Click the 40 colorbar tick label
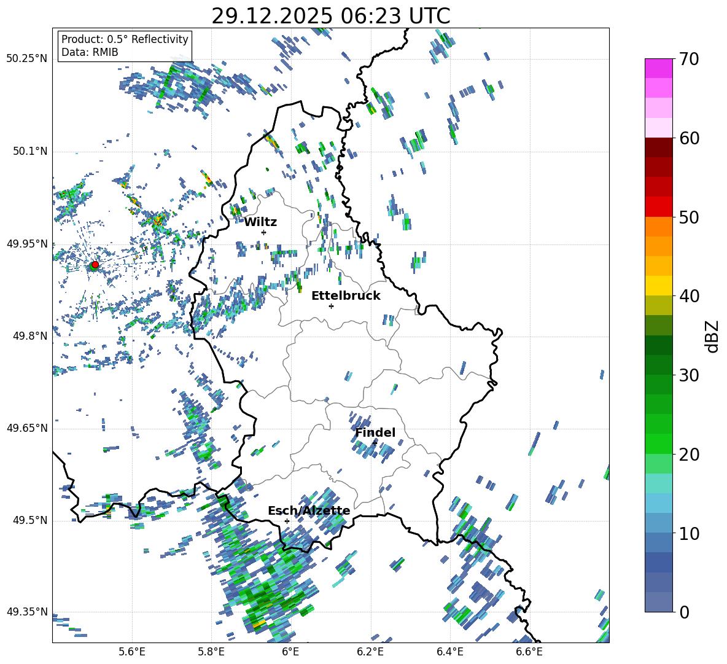The width and height of the screenshot is (727, 664). pyautogui.click(x=689, y=296)
